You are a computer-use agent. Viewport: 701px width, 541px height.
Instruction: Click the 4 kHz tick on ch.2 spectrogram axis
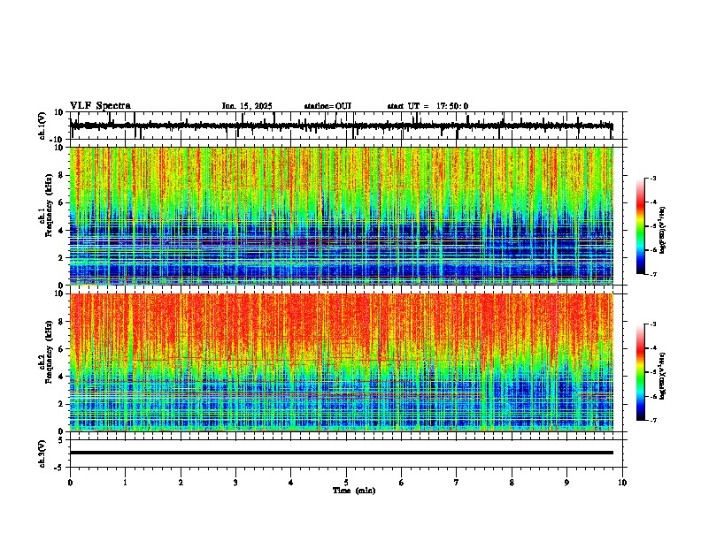coord(62,377)
